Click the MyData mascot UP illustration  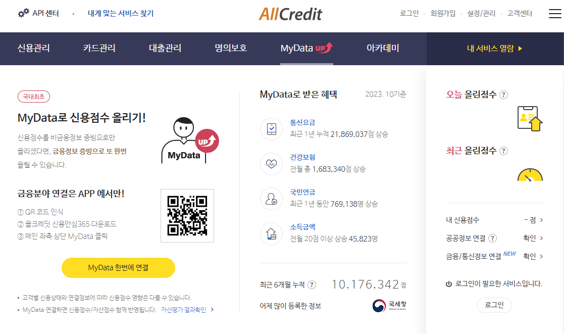(x=190, y=140)
